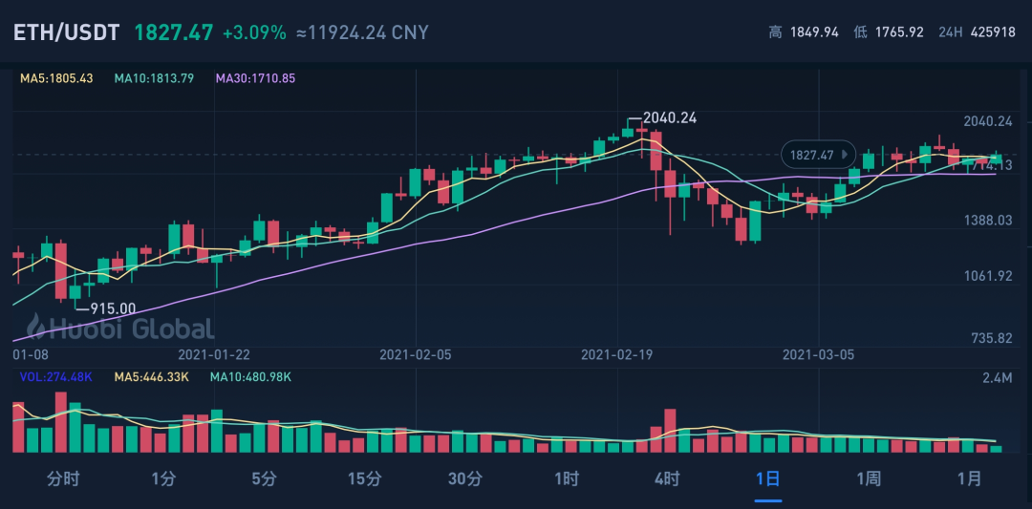This screenshot has height=509, width=1032.
Task: Switch to the 4时 chart tab
Action: (x=667, y=478)
